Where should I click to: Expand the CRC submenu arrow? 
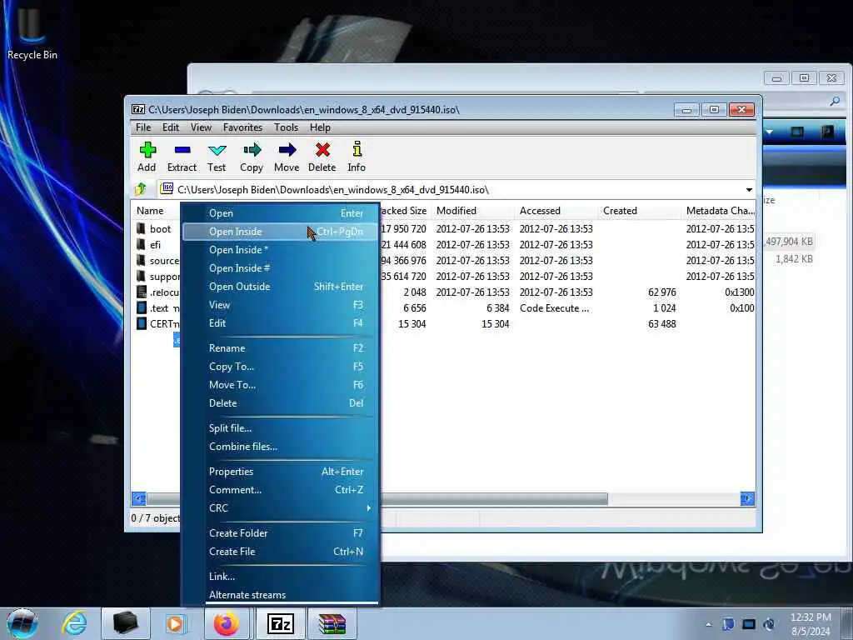coord(368,507)
